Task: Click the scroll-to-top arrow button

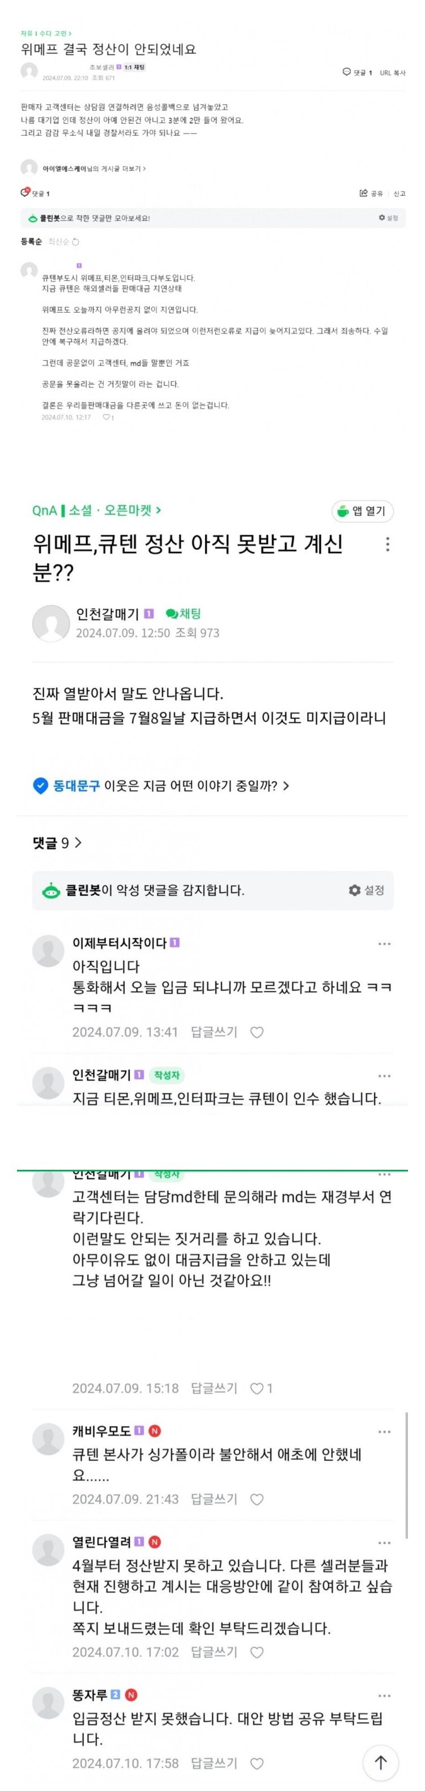Action: point(381,1764)
